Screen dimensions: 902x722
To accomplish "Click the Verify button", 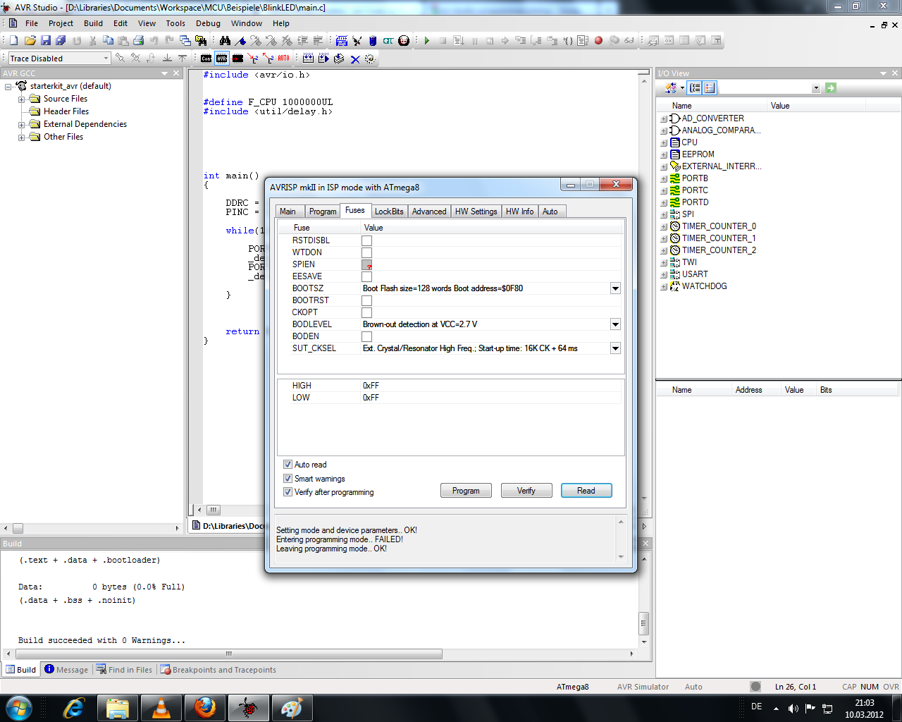I will pyautogui.click(x=526, y=491).
